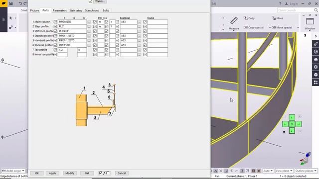This screenshot has width=319, height=179.
Task: Click the Log in user icon
Action: (287, 3)
